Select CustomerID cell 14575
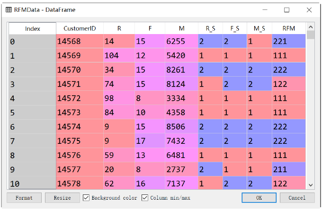322x211 pixels. tap(80, 141)
